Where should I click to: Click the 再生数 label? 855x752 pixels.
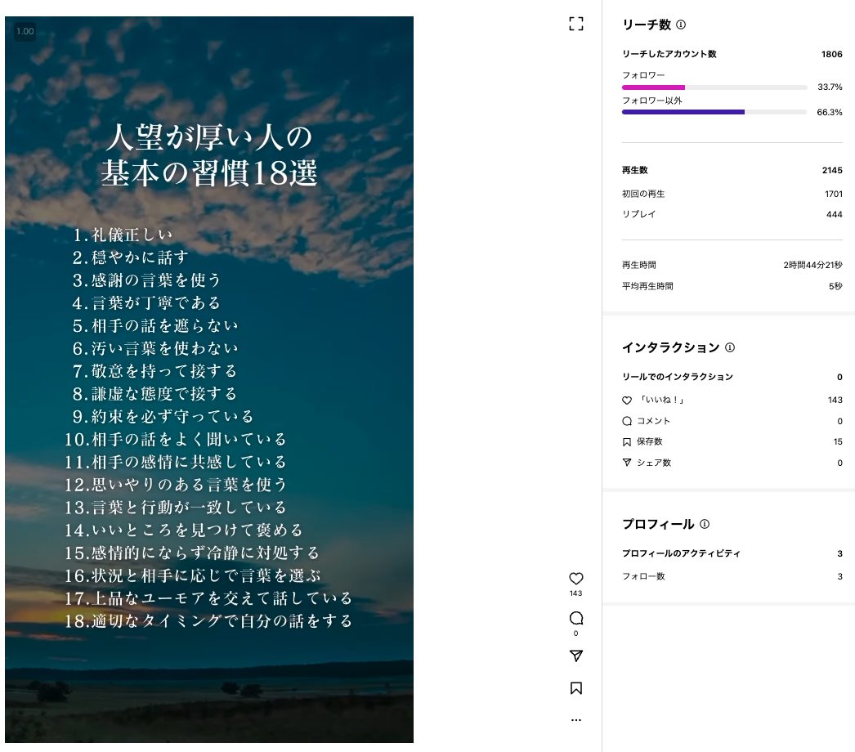[634, 170]
